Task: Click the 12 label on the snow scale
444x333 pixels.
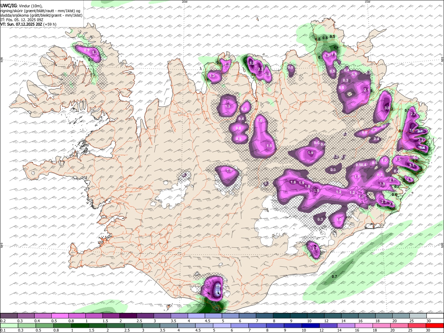Action: 326,321
